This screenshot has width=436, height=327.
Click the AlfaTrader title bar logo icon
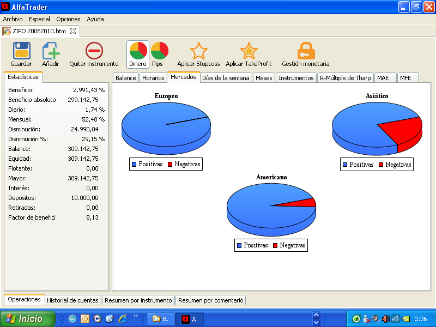coord(5,7)
